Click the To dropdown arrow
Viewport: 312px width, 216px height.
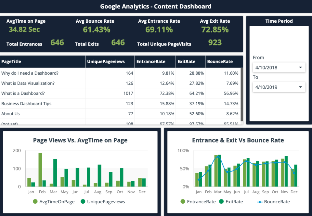pyautogui.click(x=300, y=87)
